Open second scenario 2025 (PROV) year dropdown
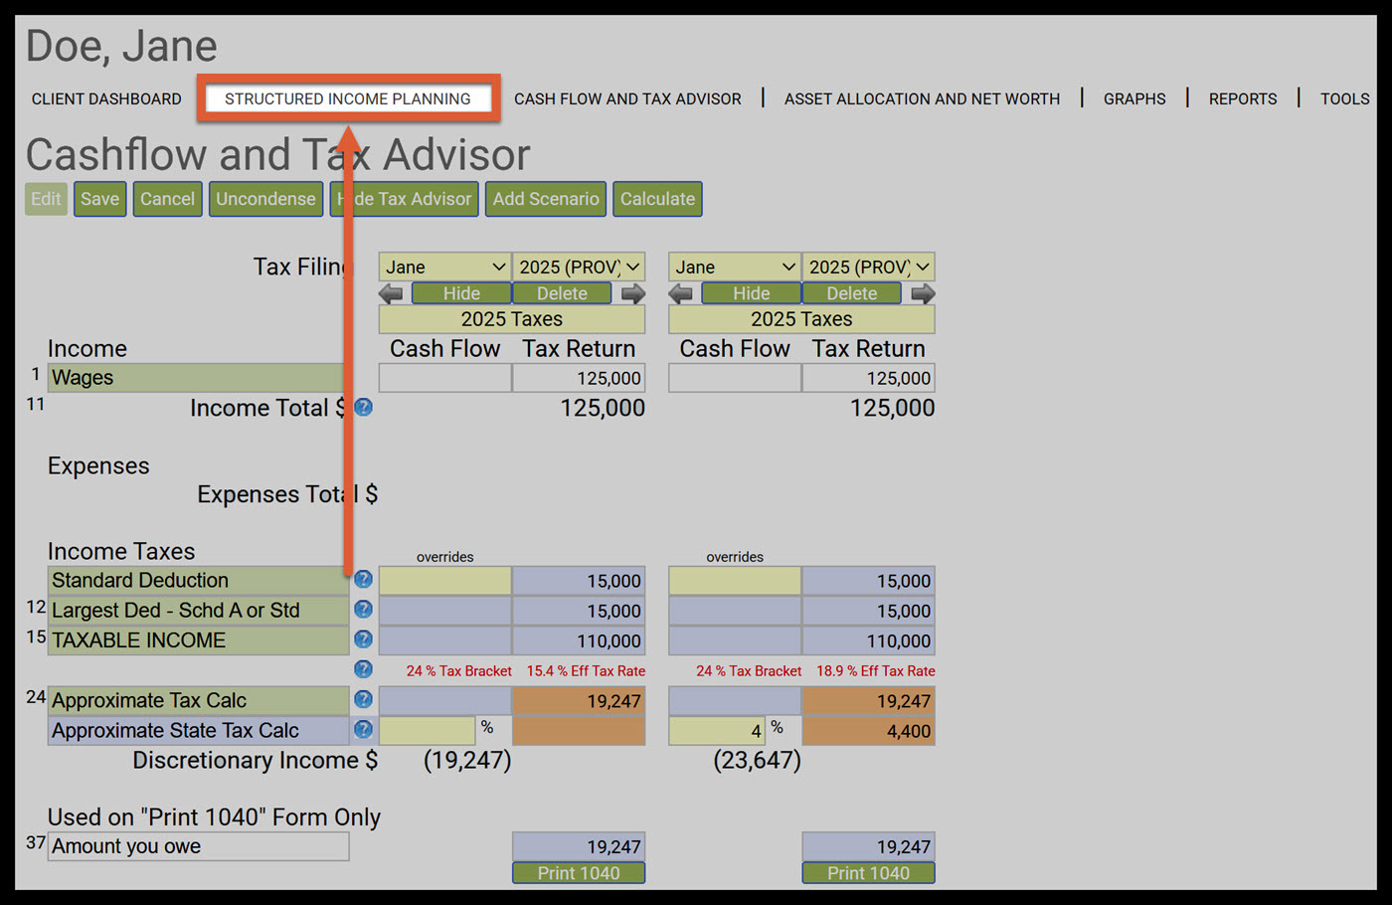 (868, 267)
